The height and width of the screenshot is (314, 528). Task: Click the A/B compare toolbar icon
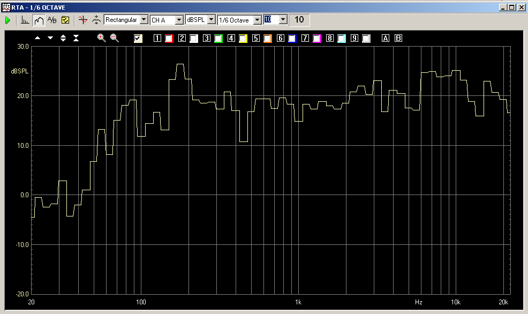coord(52,20)
